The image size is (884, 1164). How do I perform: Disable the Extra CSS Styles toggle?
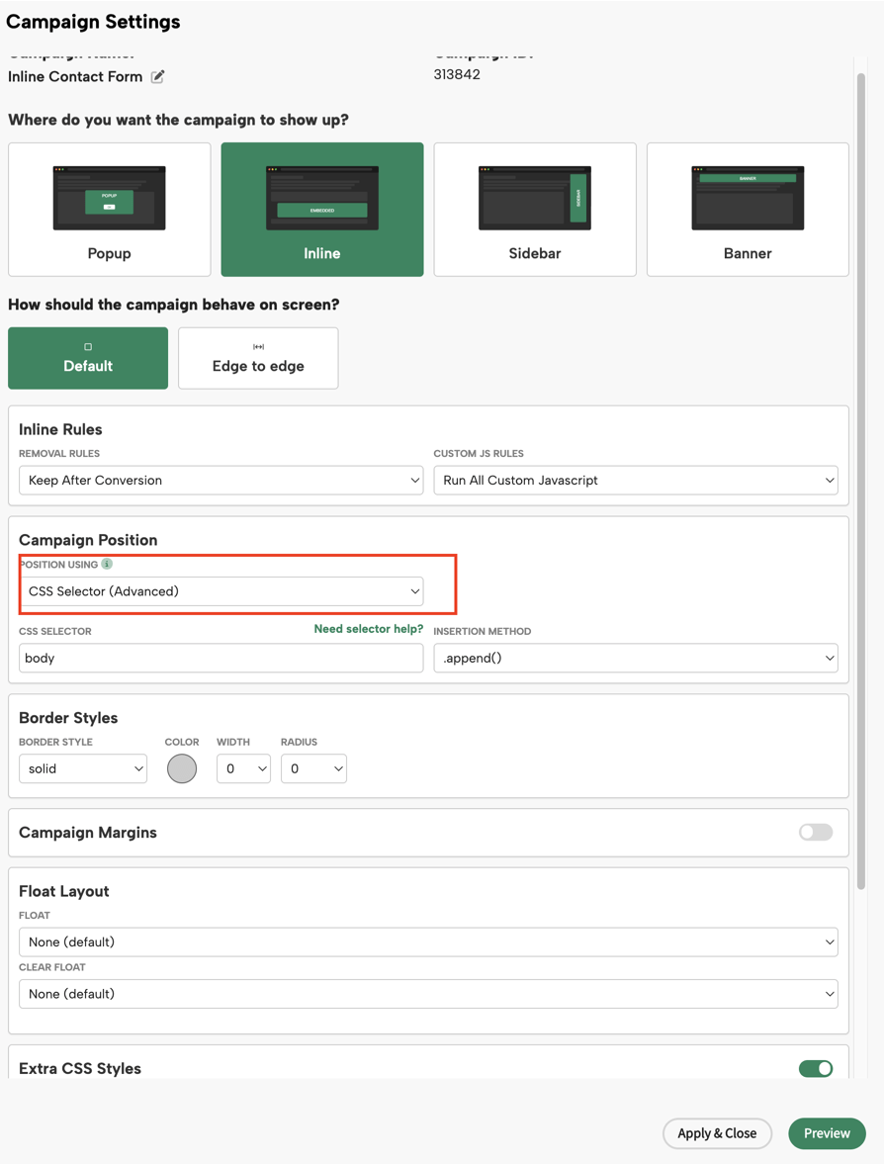point(816,1068)
